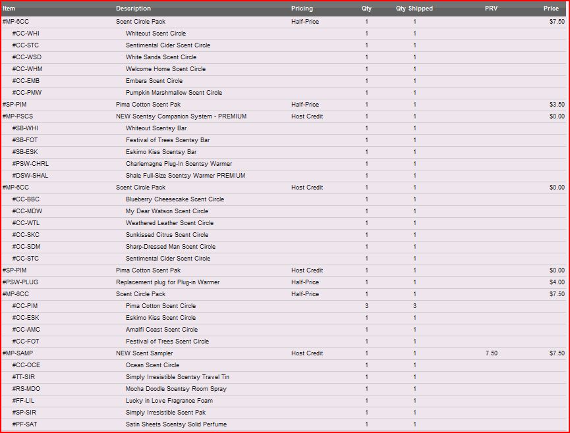Select Blueberry Cheesecake Scent Circle
The image size is (570, 433).
(175, 199)
